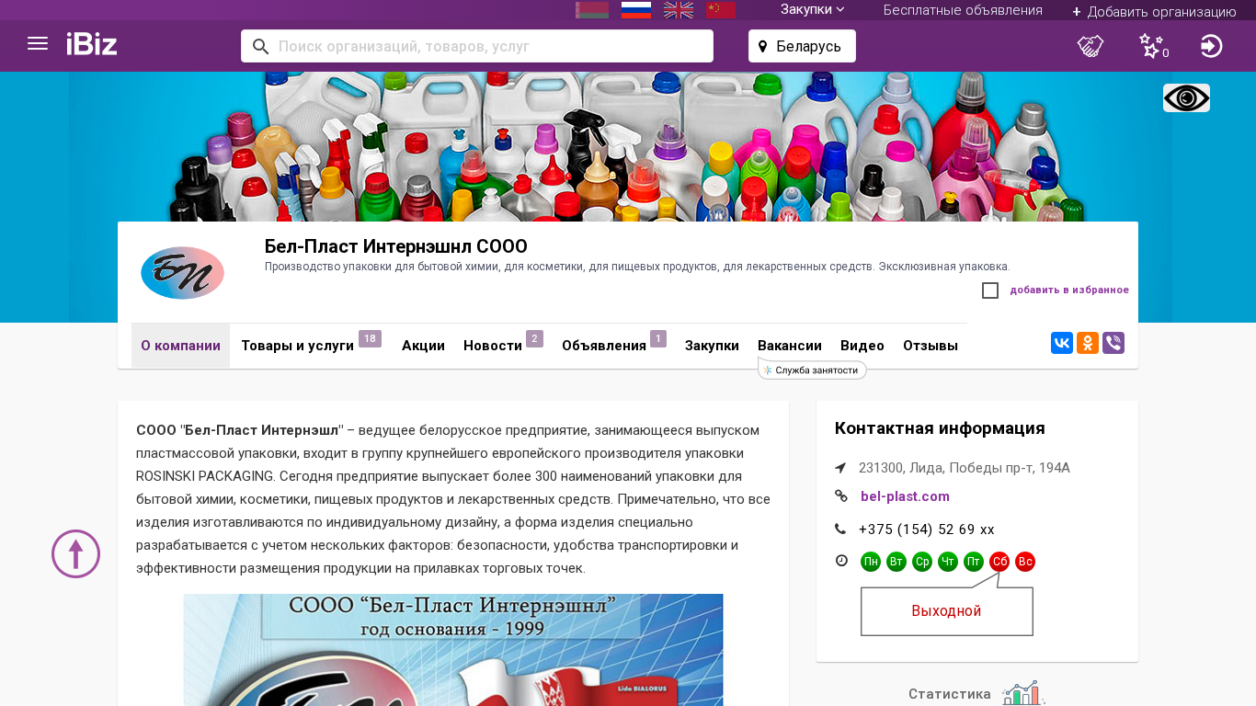Share via Viber
1256x706 pixels.
pos(1113,343)
